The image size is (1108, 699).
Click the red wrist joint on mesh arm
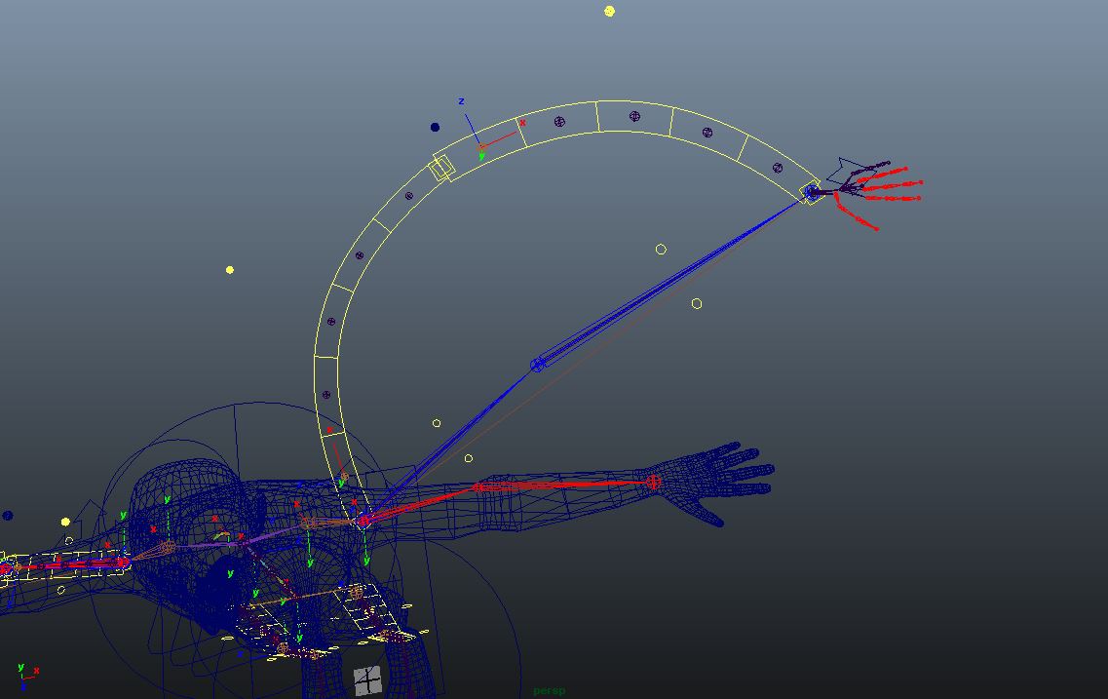[653, 482]
